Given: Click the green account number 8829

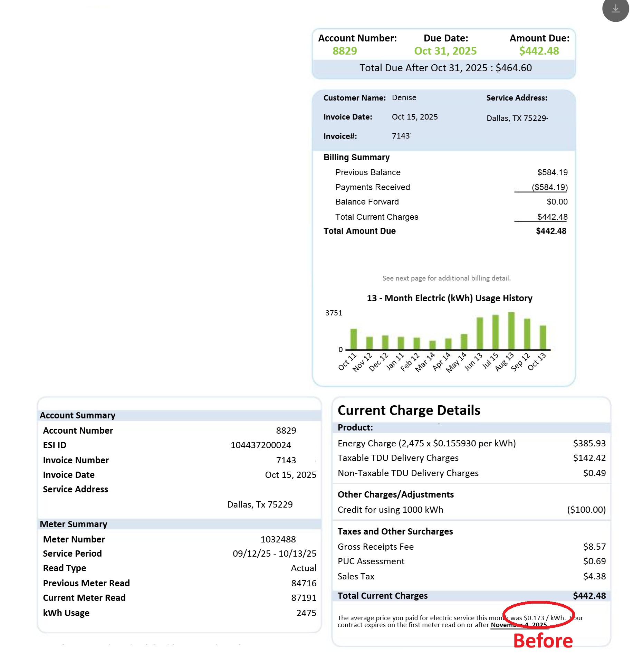Looking at the screenshot, I should click(x=344, y=51).
